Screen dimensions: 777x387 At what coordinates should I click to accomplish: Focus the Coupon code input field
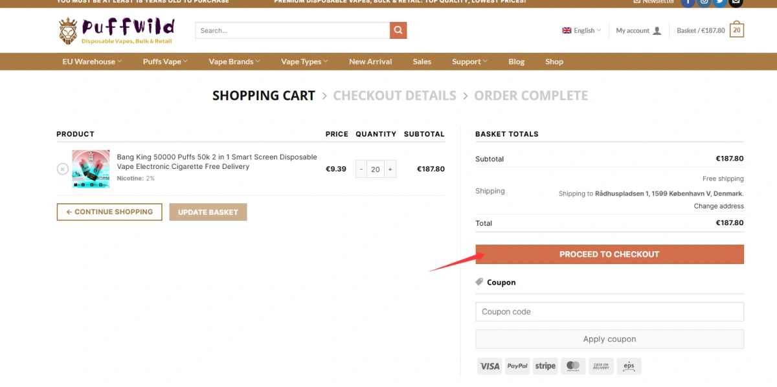point(609,311)
